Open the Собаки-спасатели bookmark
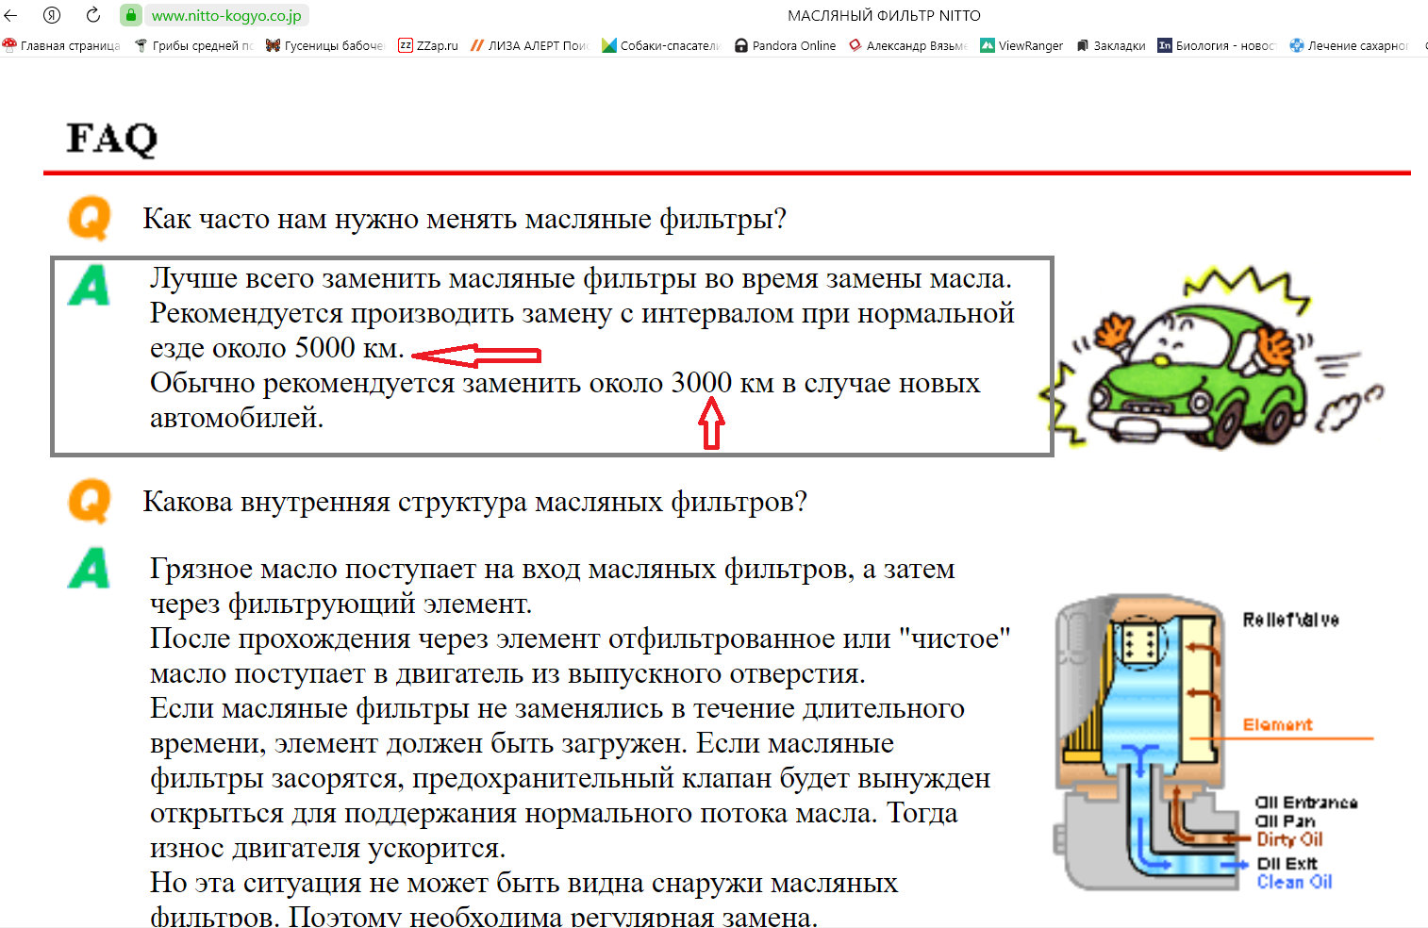 point(661,45)
